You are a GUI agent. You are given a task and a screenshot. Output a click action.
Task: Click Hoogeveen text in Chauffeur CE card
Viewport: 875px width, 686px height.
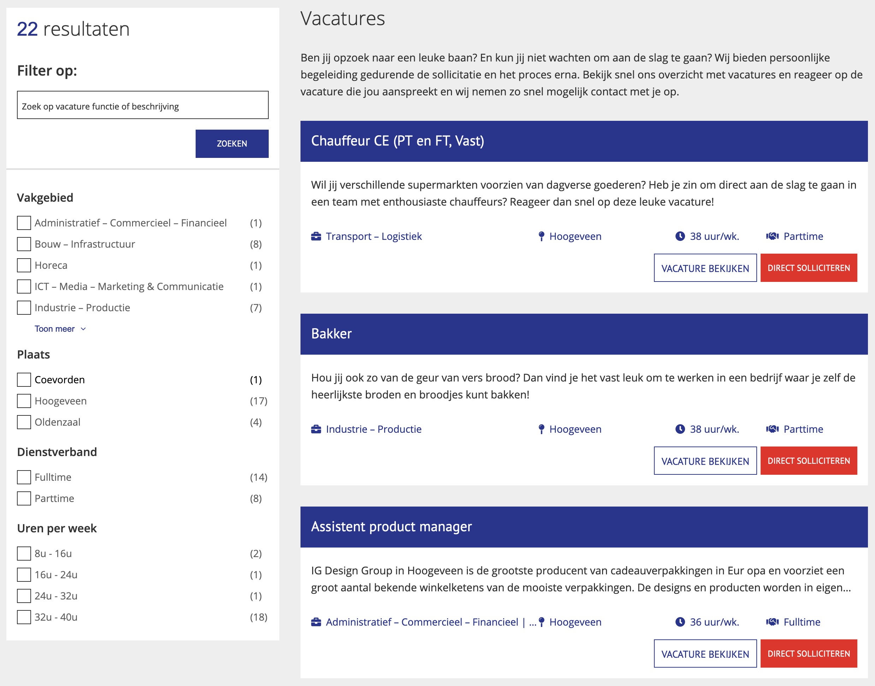coord(575,236)
